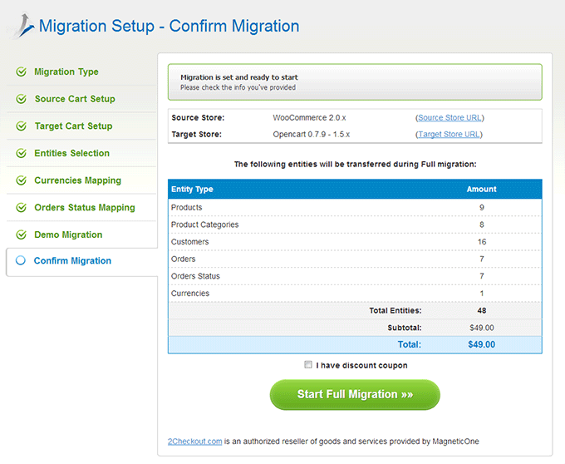565x464 pixels.
Task: Click the Products row in entity table
Action: click(x=355, y=208)
